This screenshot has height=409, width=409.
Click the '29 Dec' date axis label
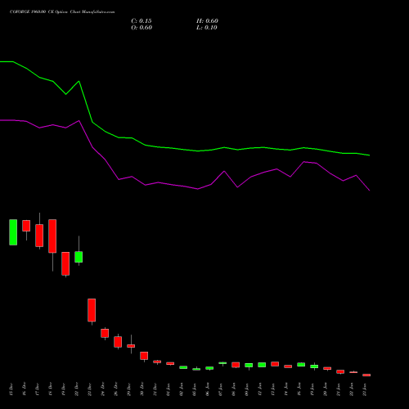pos(128,389)
